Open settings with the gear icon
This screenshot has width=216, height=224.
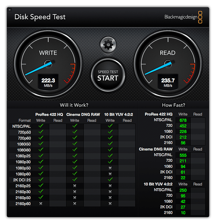pyautogui.click(x=108, y=44)
